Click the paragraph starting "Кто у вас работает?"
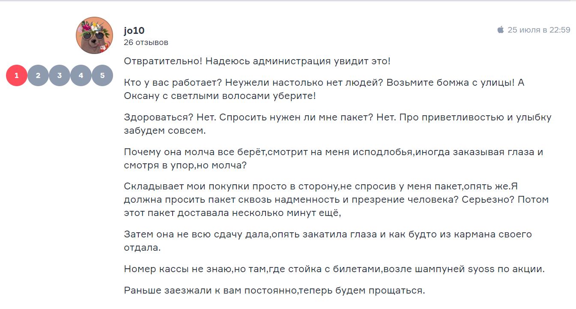 click(x=323, y=89)
